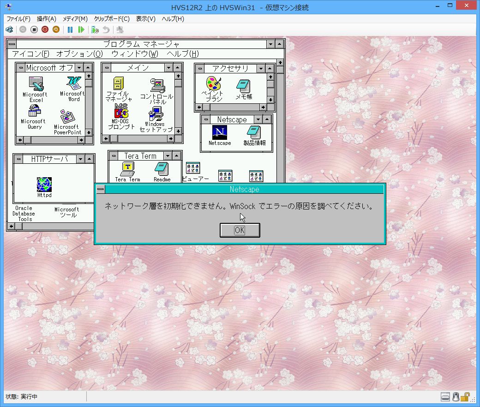Select the ビューアー minimized group icon

pos(193,168)
